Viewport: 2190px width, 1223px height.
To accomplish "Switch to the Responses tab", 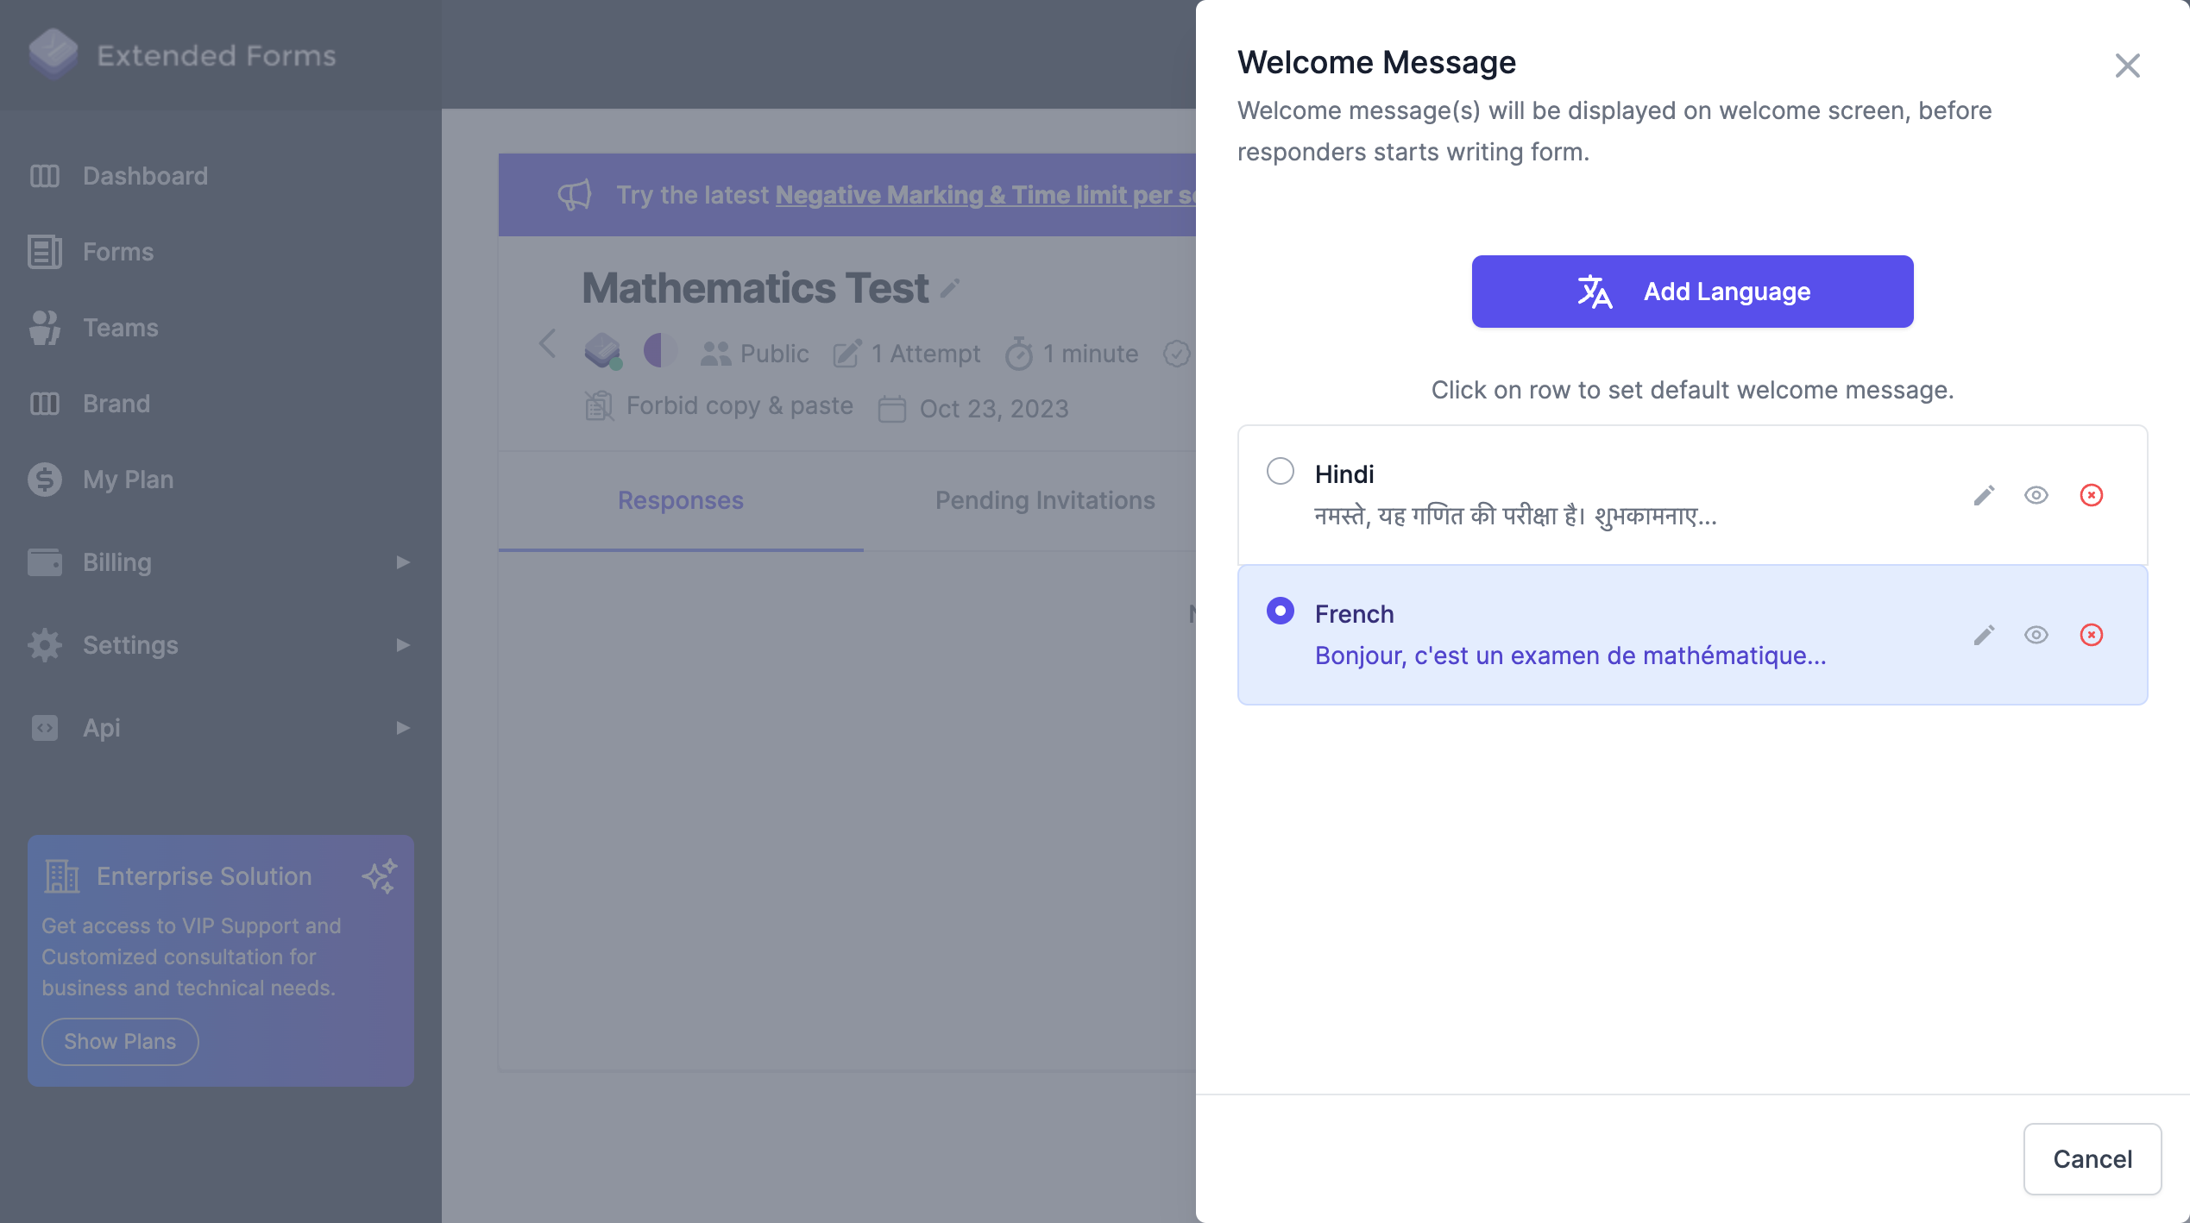I will point(680,500).
